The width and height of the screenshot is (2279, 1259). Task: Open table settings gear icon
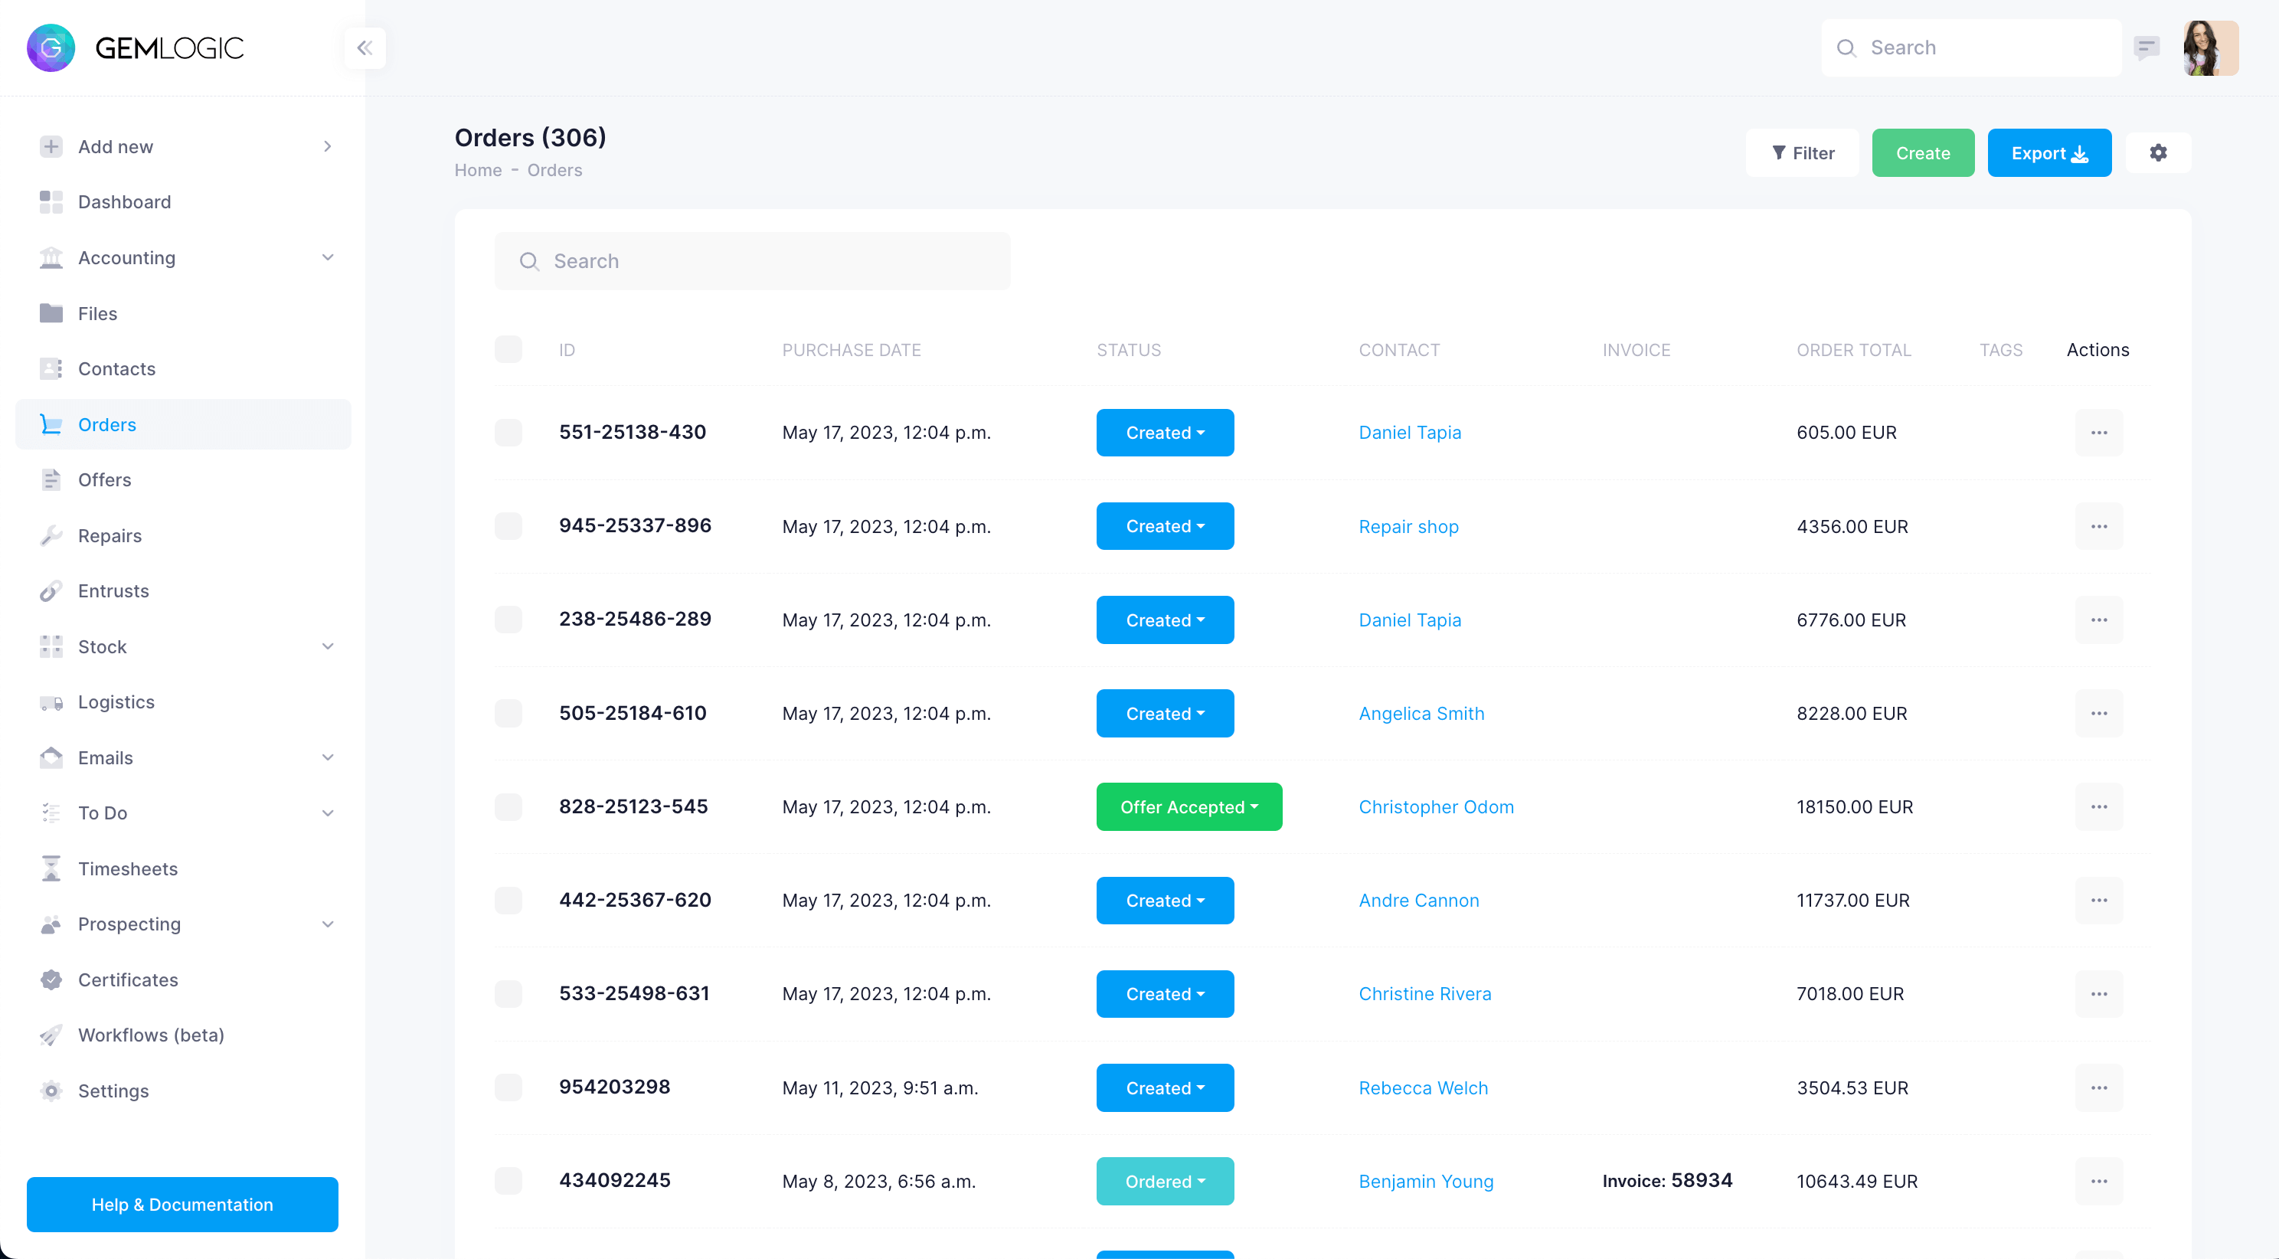(2158, 153)
